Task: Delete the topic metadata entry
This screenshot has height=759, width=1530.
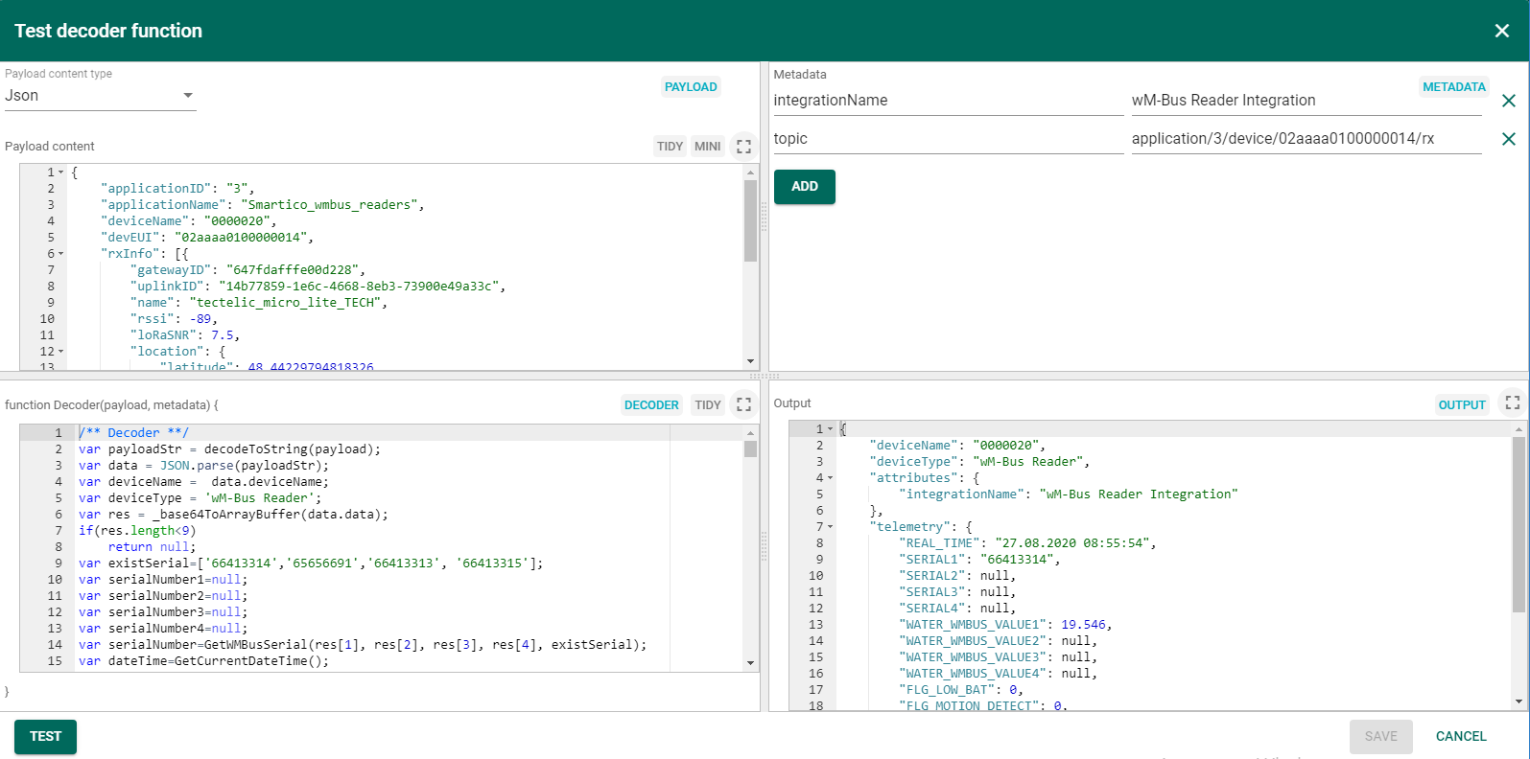Action: click(x=1508, y=139)
